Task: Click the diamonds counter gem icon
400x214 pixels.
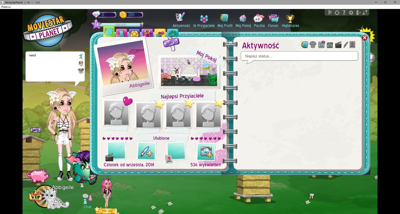Action: 96,14
